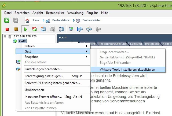Image resolution: width=172 pixels, height=116 pixels.
Task: Open the Plug-Ins menu
Action: (92, 13)
